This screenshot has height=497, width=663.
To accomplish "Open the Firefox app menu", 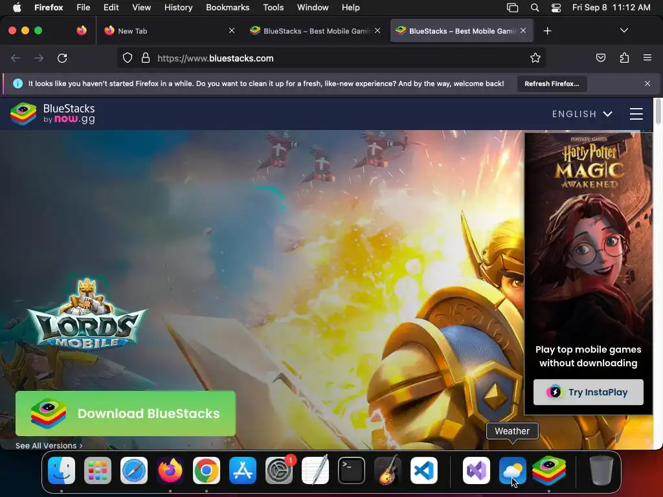I will (x=49, y=7).
